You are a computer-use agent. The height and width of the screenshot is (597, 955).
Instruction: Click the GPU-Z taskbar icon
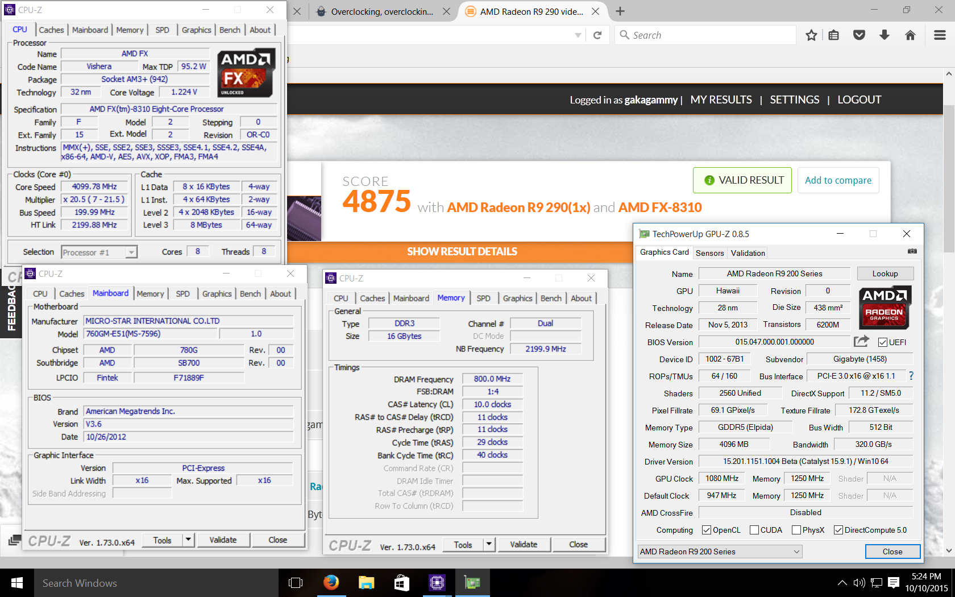click(472, 583)
